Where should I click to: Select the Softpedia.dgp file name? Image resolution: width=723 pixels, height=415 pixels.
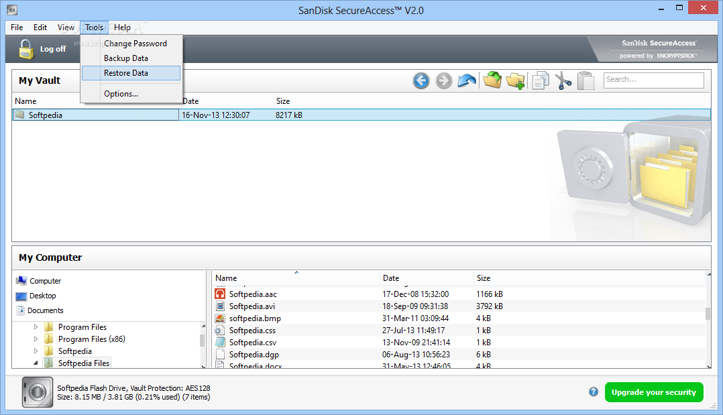pyautogui.click(x=254, y=354)
